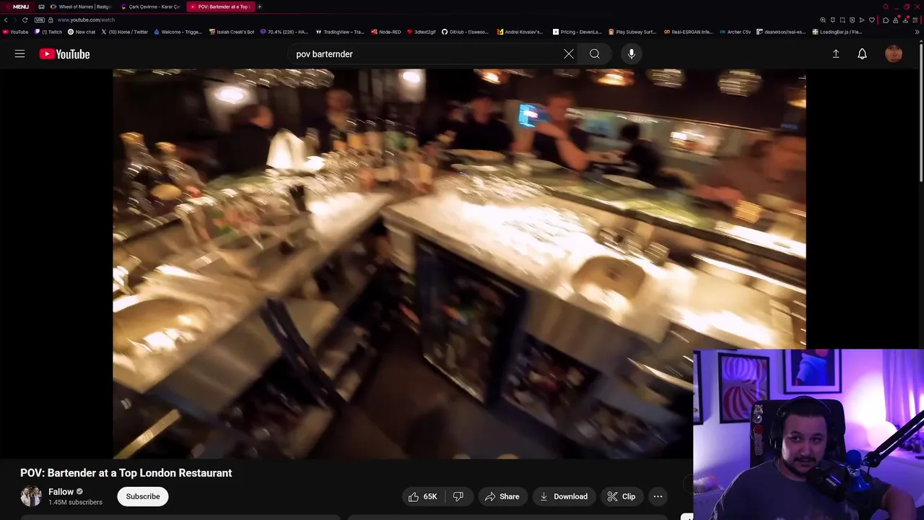Open the account avatar menu

click(894, 54)
